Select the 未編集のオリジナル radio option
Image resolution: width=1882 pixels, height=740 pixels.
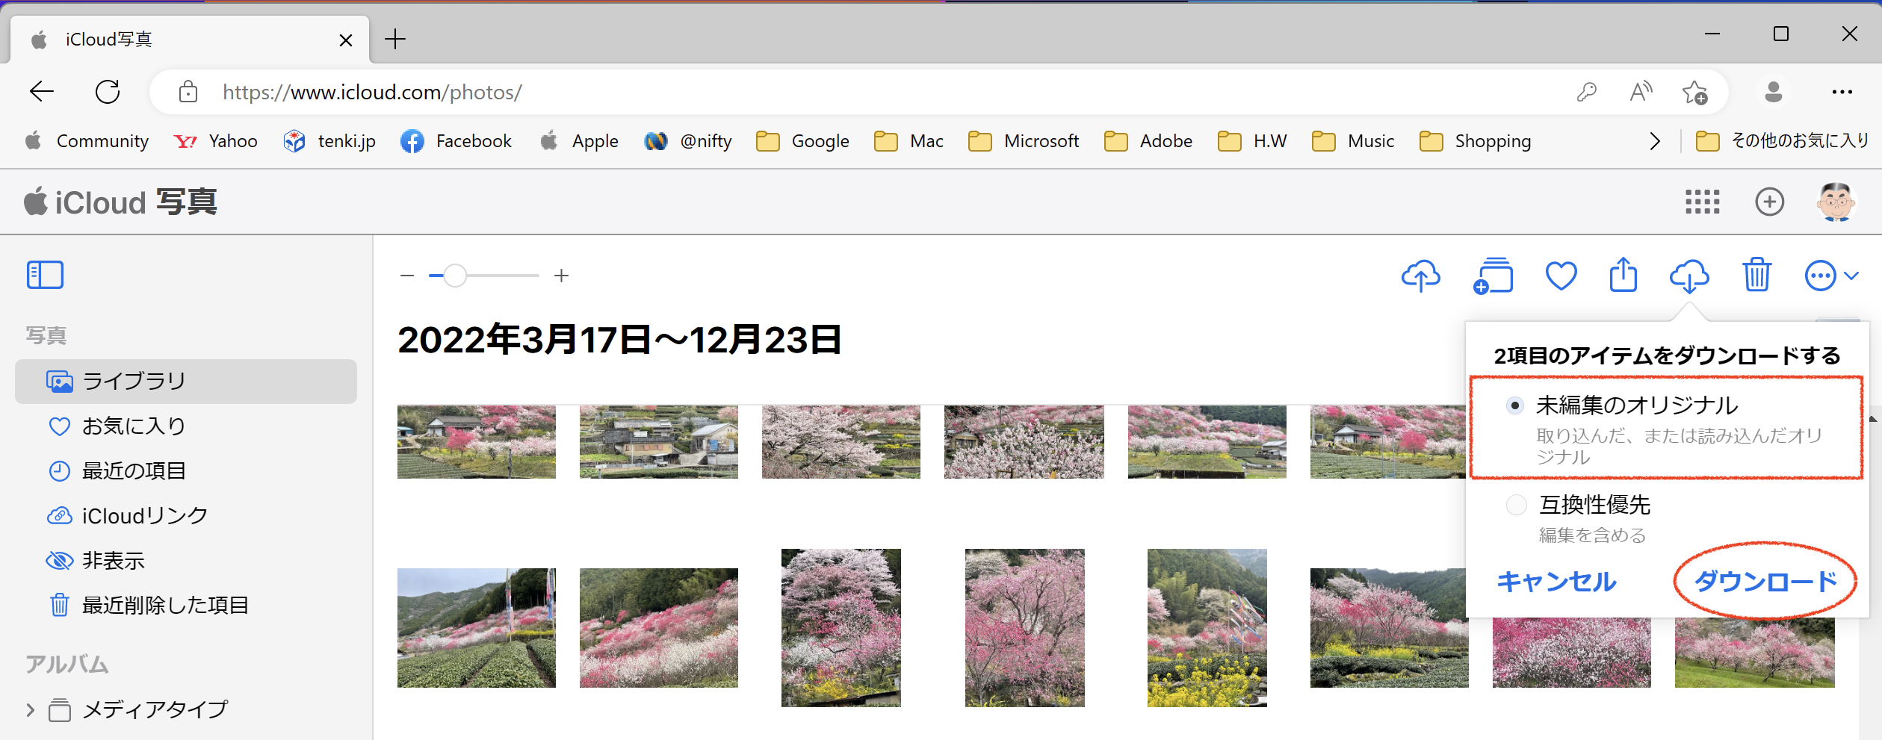coord(1514,405)
